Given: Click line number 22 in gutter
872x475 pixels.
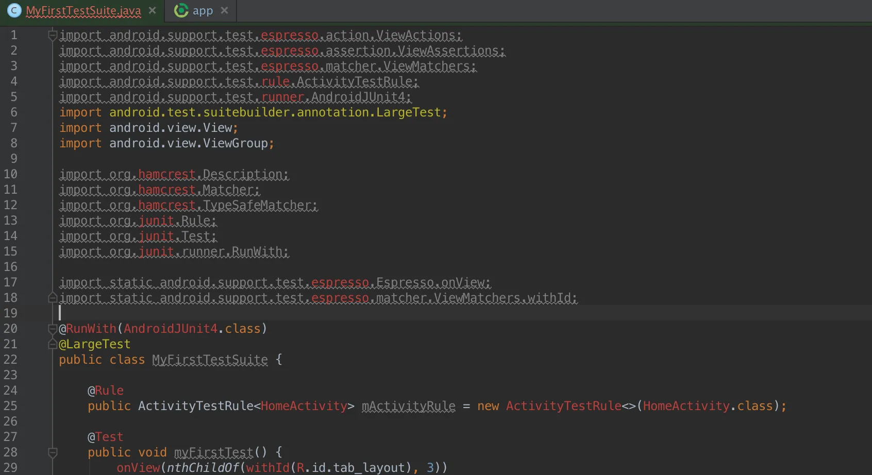Looking at the screenshot, I should tap(10, 360).
